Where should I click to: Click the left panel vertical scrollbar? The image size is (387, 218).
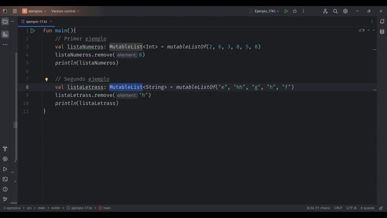click(x=16, y=107)
